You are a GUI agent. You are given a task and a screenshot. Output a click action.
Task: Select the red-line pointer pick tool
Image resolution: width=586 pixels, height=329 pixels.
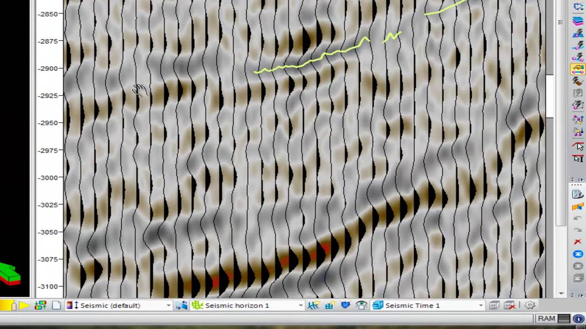point(578,146)
